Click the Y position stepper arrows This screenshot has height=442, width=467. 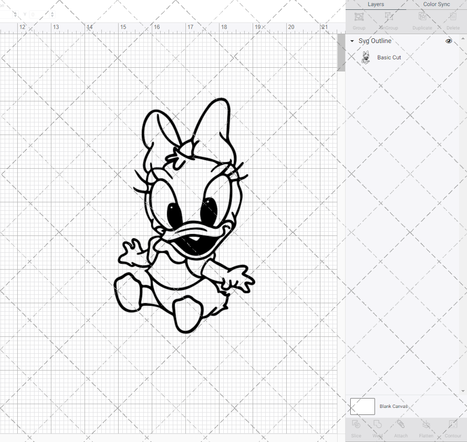(52, 14)
